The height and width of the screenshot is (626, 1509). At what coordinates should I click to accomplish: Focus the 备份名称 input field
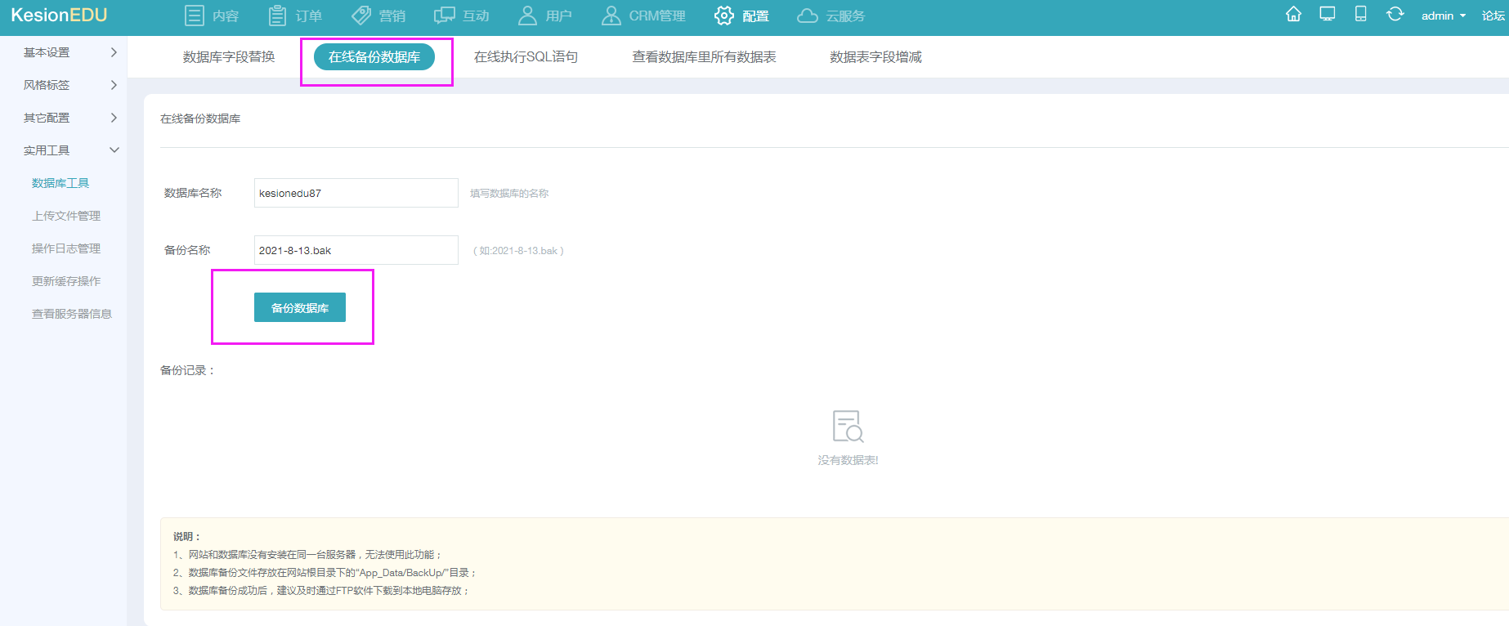(356, 250)
